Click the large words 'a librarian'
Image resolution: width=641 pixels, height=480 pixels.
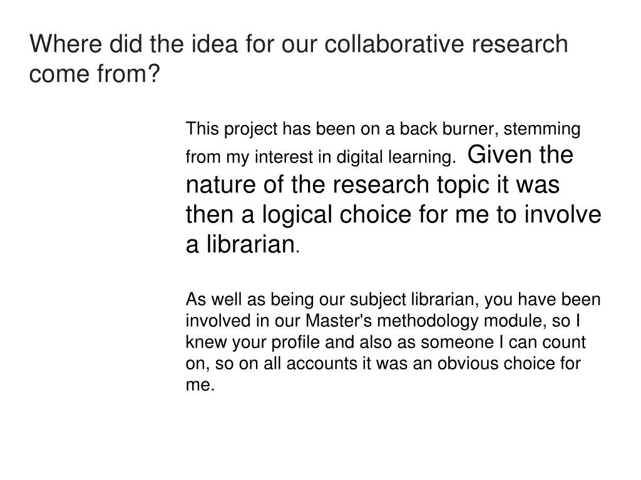point(240,244)
